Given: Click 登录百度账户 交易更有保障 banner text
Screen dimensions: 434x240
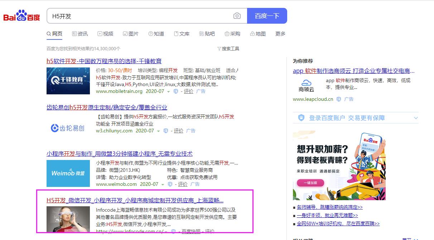Looking at the screenshot, I should [x=347, y=118].
